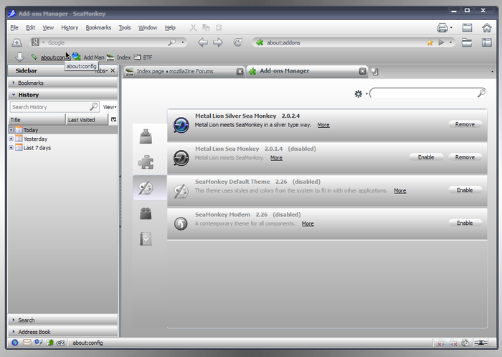The height and width of the screenshot is (357, 502).
Task: Expand the Bookmarks sidebar panel
Action: 63,83
